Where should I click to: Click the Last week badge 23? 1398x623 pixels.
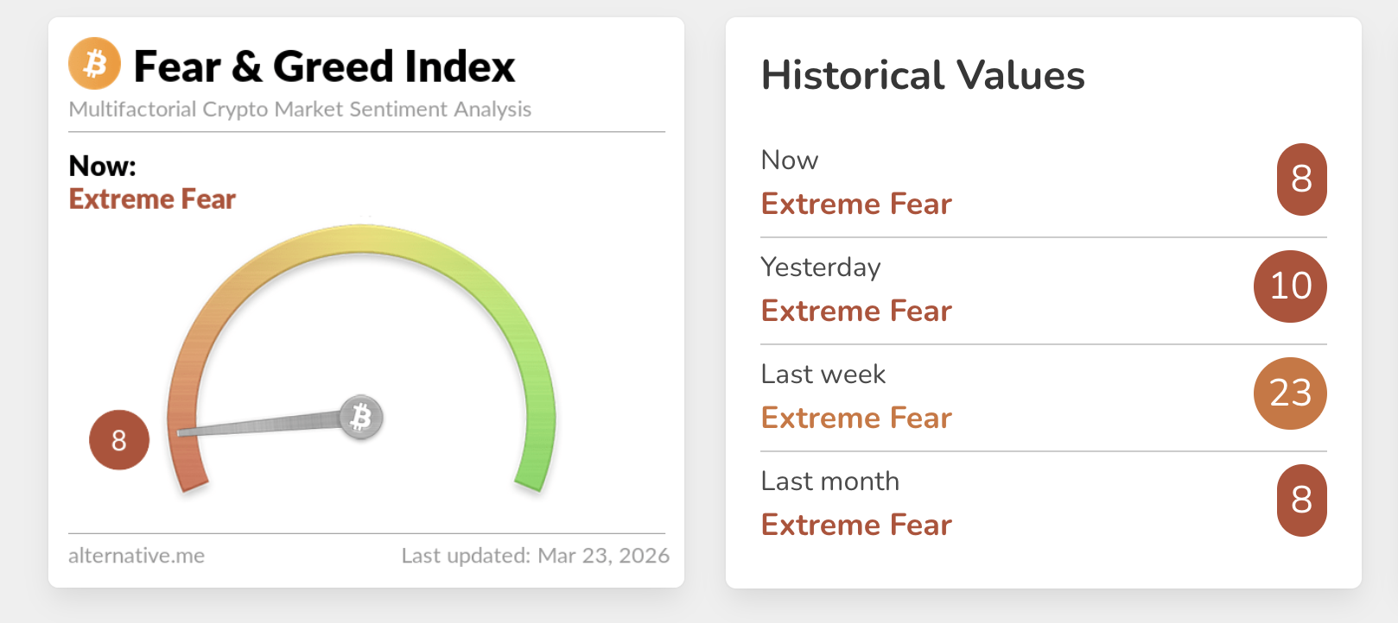click(x=1291, y=393)
